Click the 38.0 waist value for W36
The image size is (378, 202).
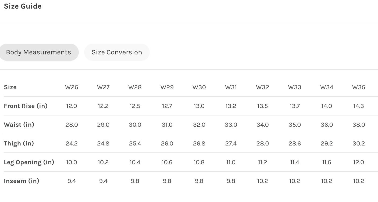click(x=359, y=125)
